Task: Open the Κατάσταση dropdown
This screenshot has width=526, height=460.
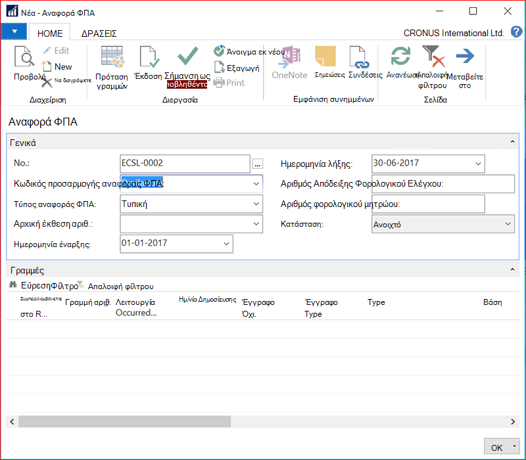Action: point(508,223)
